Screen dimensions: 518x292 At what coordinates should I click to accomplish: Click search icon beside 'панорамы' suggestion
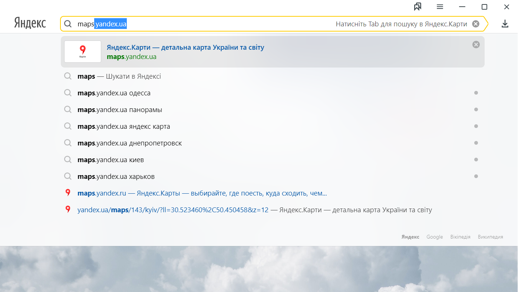tap(68, 109)
